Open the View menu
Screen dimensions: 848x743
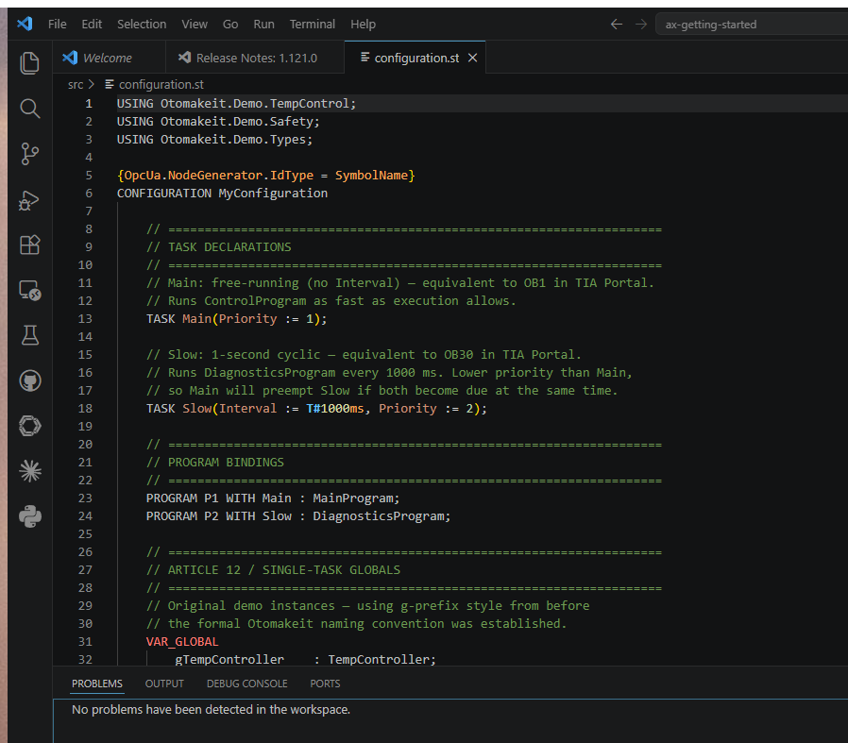tap(195, 25)
